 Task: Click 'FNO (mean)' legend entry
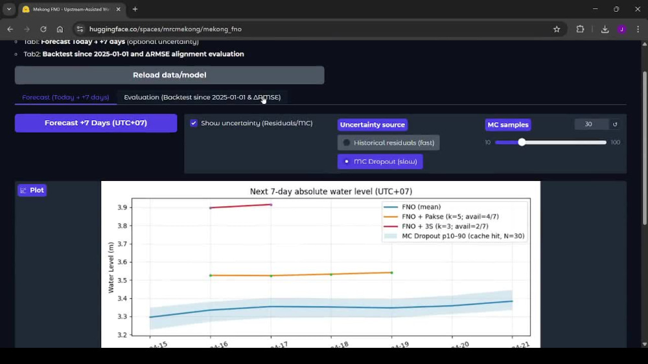tap(412, 207)
